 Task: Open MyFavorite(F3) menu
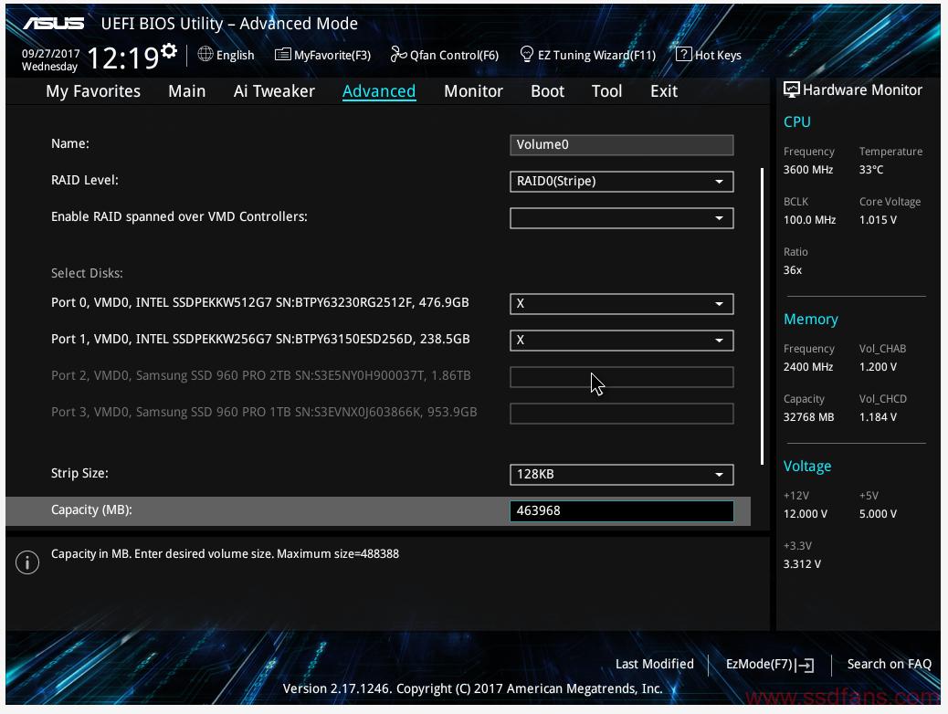click(x=323, y=55)
